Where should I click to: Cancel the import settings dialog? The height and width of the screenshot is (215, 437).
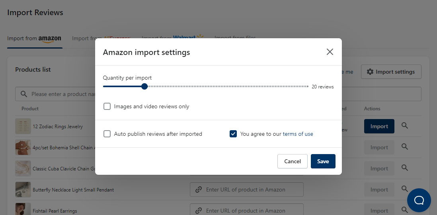click(293, 161)
